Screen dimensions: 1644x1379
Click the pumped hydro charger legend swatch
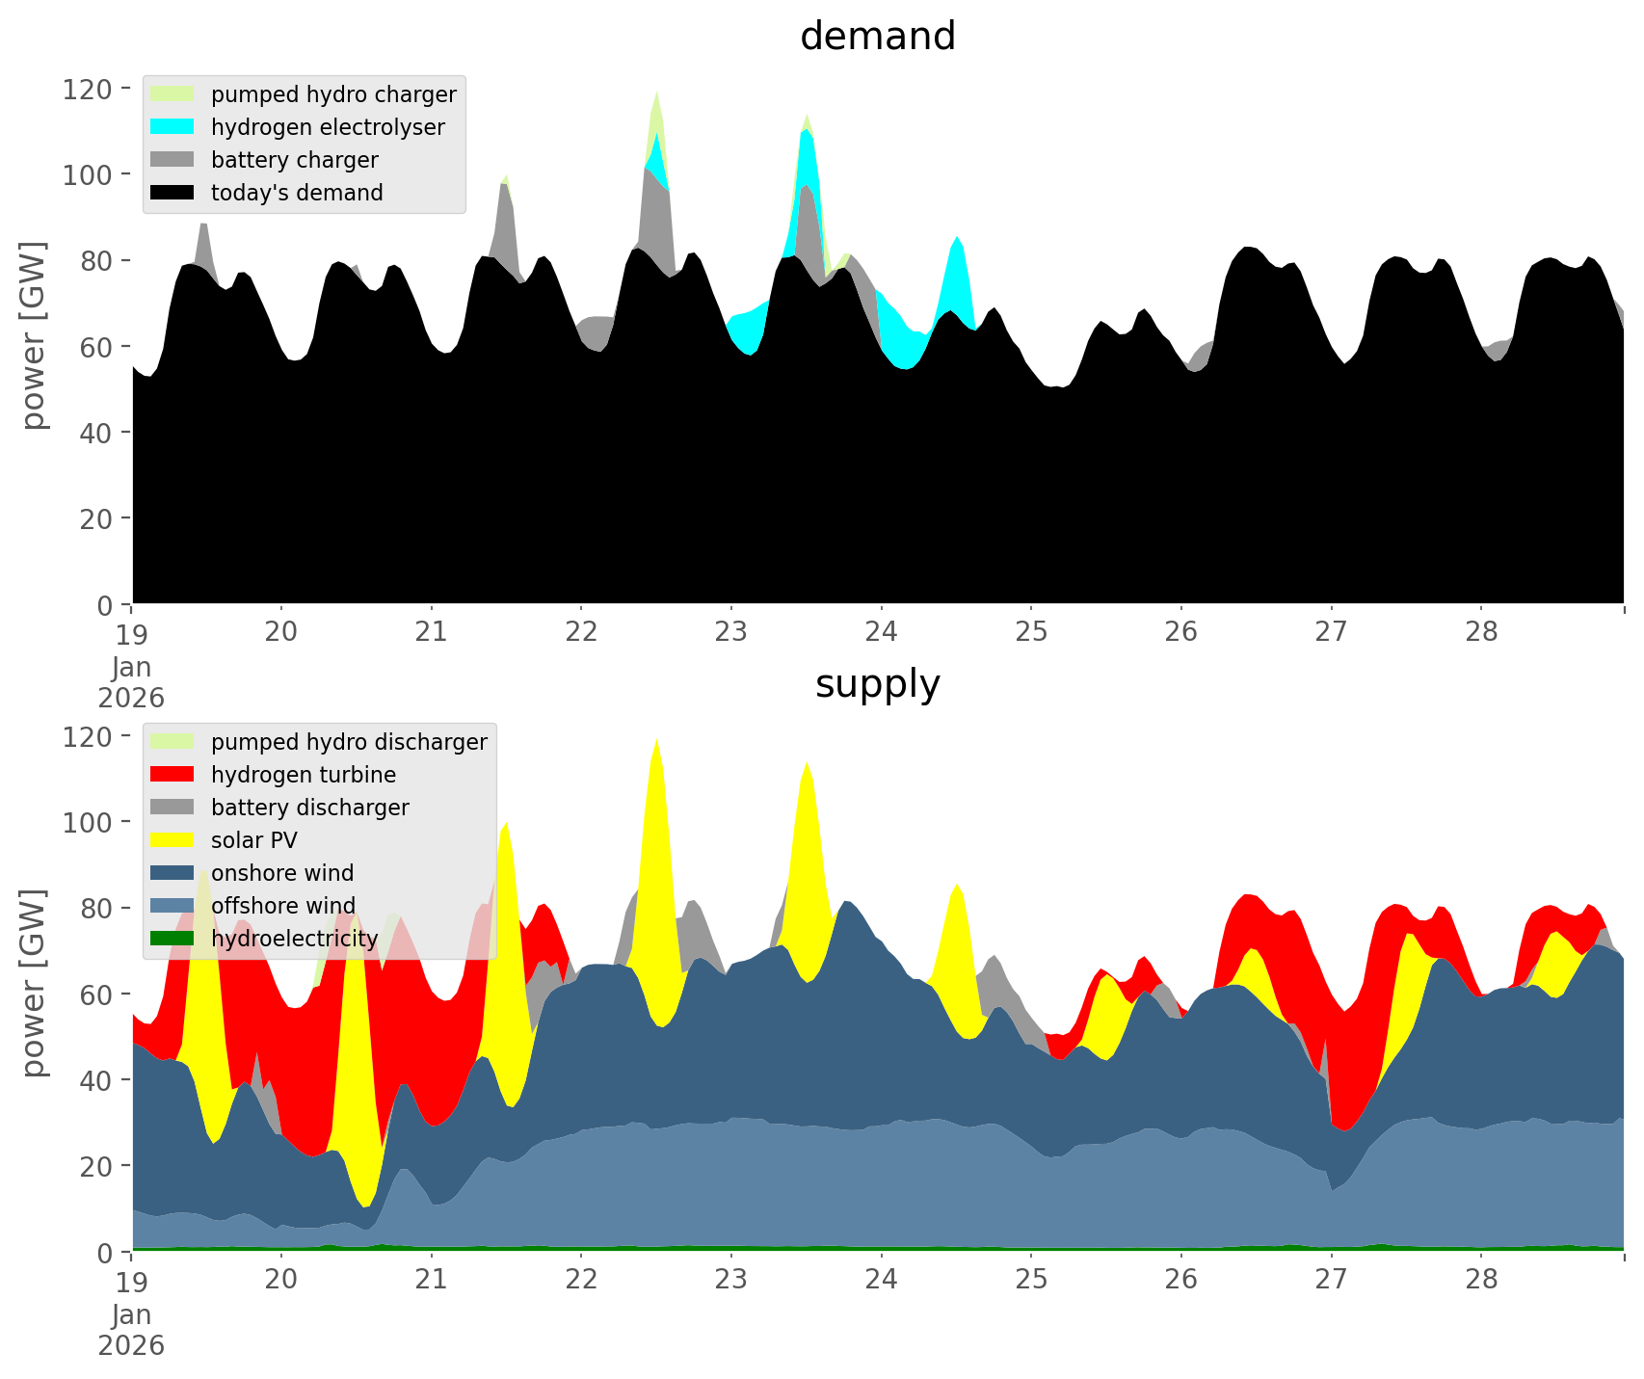[x=172, y=94]
